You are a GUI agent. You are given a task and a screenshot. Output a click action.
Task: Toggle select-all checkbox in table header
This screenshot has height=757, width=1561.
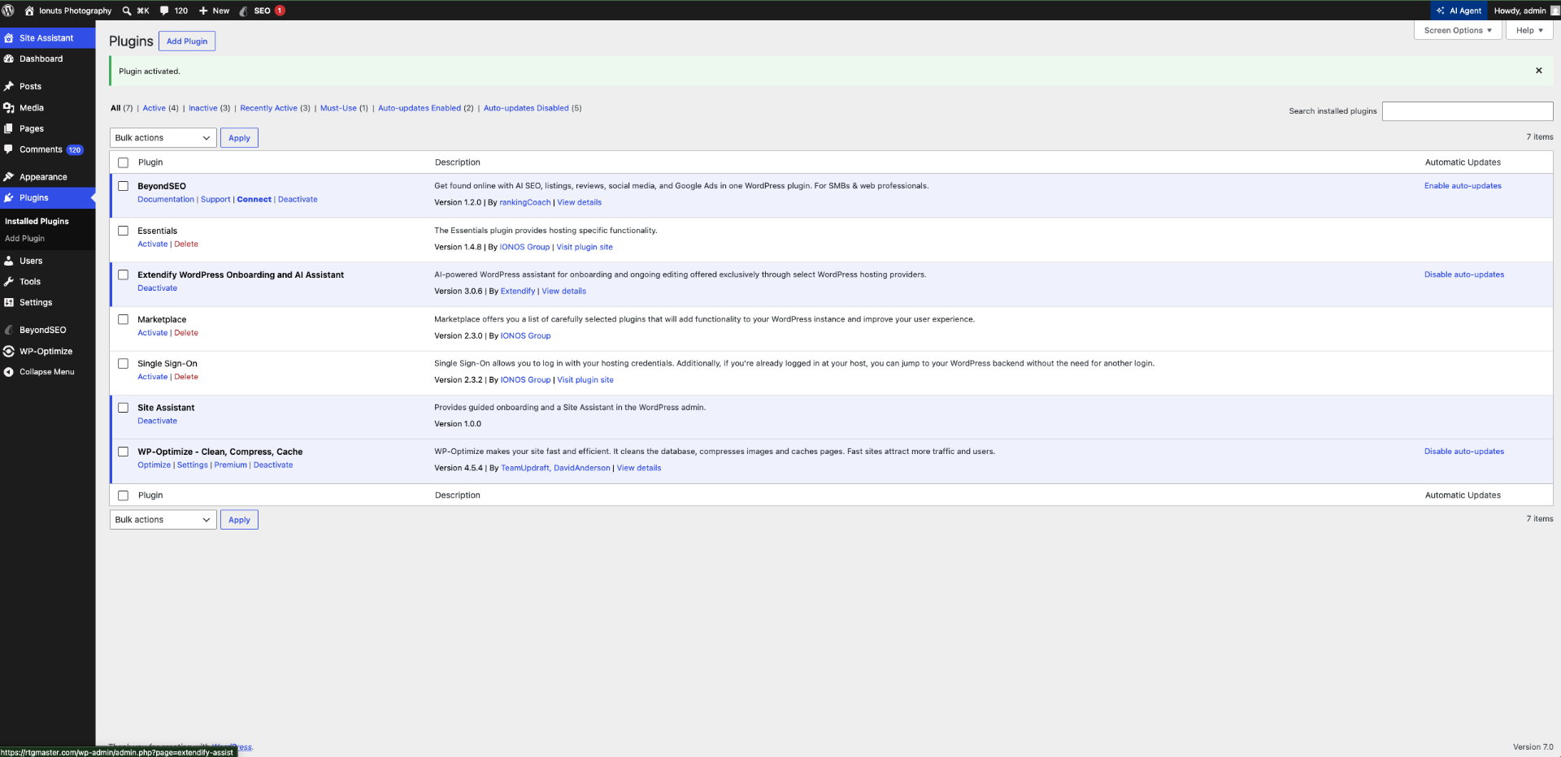(124, 162)
